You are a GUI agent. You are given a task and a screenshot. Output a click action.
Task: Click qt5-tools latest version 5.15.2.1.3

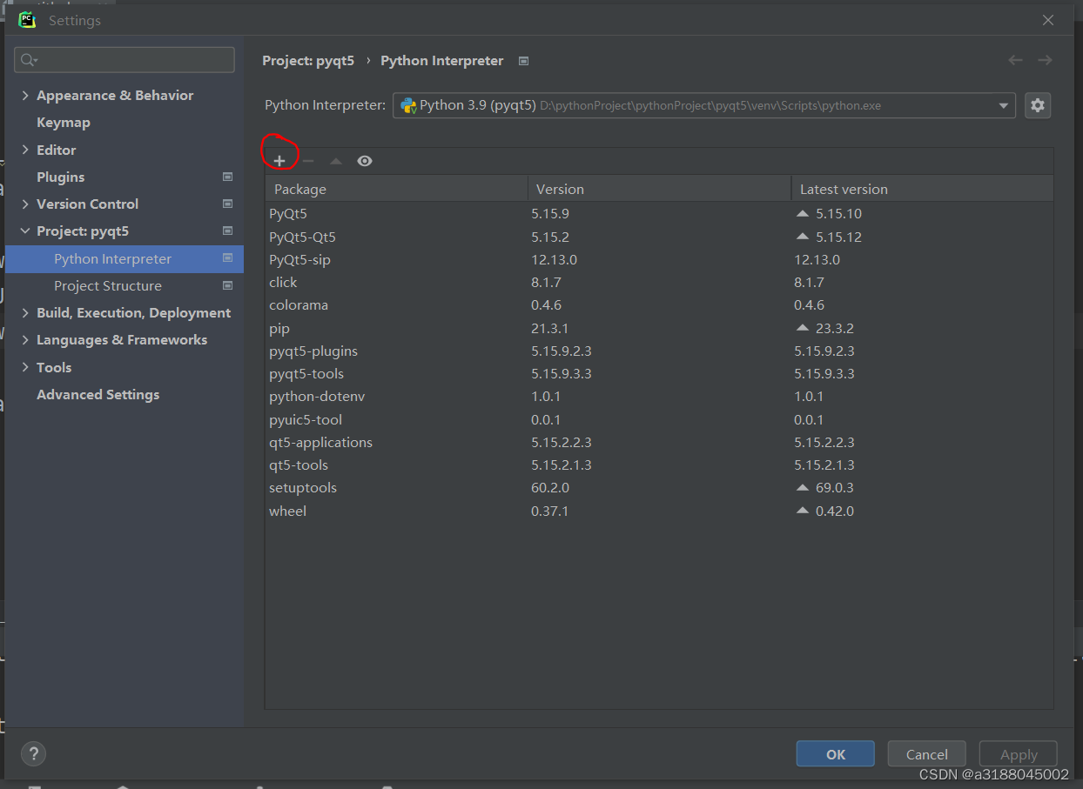click(x=824, y=465)
